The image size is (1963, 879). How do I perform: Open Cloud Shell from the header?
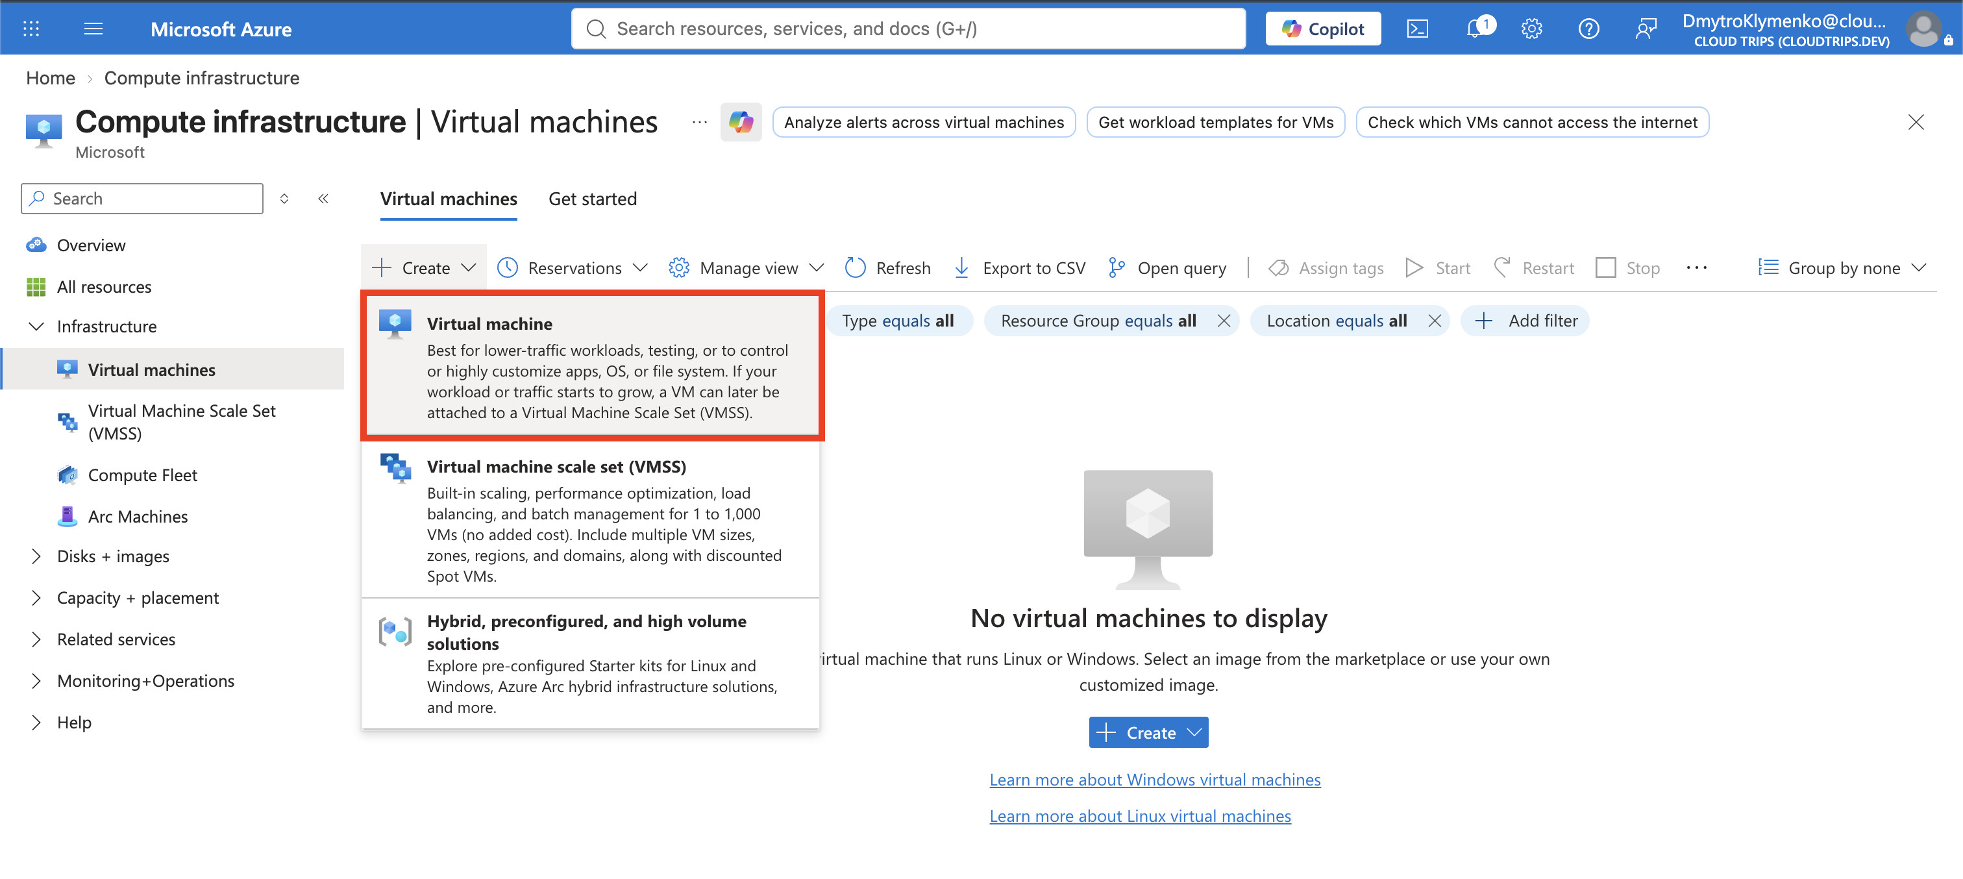click(x=1416, y=29)
